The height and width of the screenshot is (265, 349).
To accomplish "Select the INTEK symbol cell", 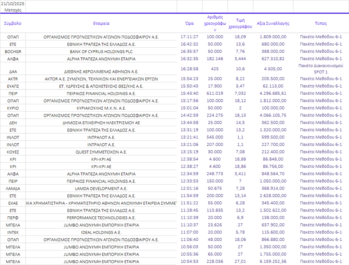I will pyautogui.click(x=13, y=232).
